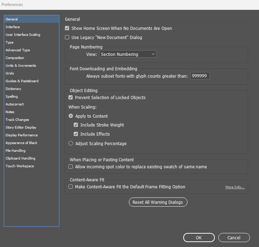Switch to the Type preferences category
This screenshot has width=259, height=247.
point(32,42)
